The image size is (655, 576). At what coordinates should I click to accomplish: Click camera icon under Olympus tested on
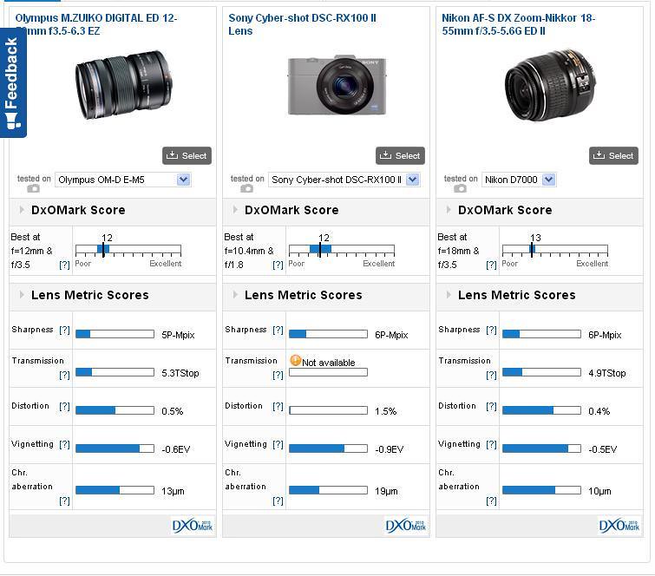34,189
